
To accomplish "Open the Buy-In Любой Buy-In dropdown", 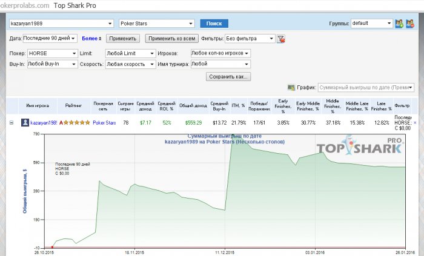I will (x=53, y=64).
